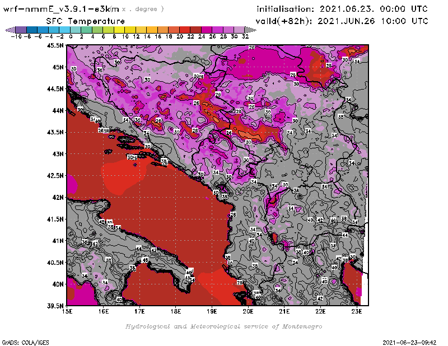Viewport: 448px width, 346px height.
Task: Click the gray above-32 arrow end of legend
Action: [250, 30]
